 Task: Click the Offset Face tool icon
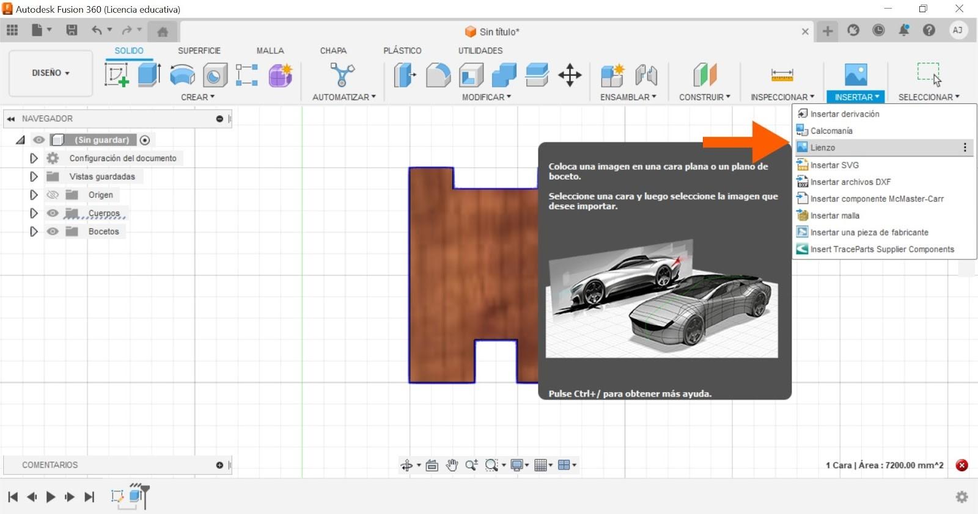point(537,75)
